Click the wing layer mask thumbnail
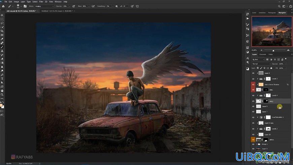This screenshot has height=165, width=293. coord(266,101)
